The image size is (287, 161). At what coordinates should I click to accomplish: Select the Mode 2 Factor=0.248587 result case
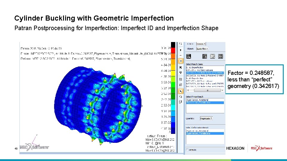pos(205,75)
